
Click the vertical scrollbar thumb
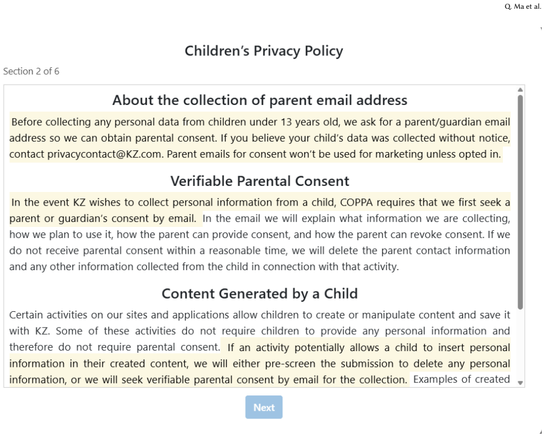point(520,202)
